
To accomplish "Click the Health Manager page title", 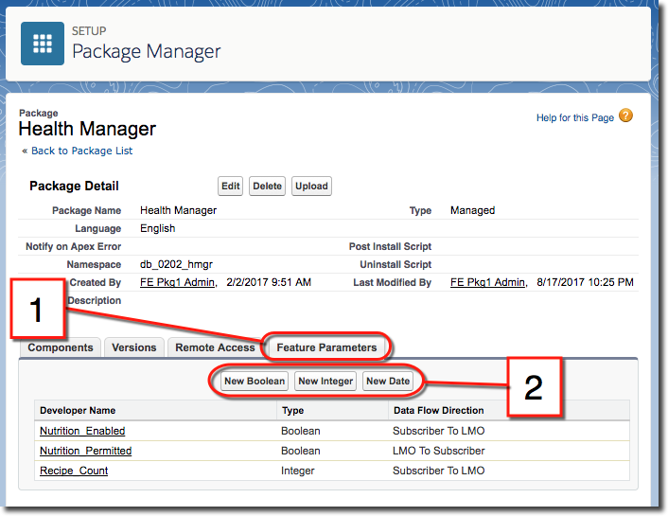I will (87, 129).
